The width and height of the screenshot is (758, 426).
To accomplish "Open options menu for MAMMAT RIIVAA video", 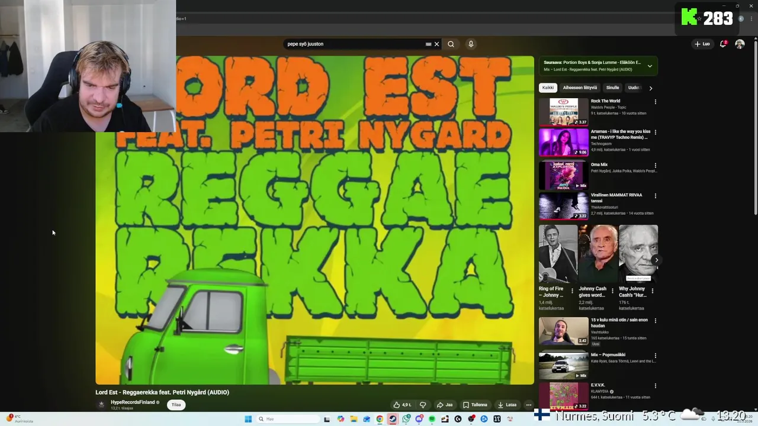I will click(655, 195).
